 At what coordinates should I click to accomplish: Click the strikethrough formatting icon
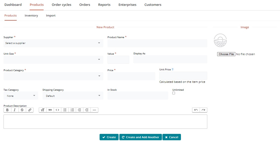(x=22, y=110)
